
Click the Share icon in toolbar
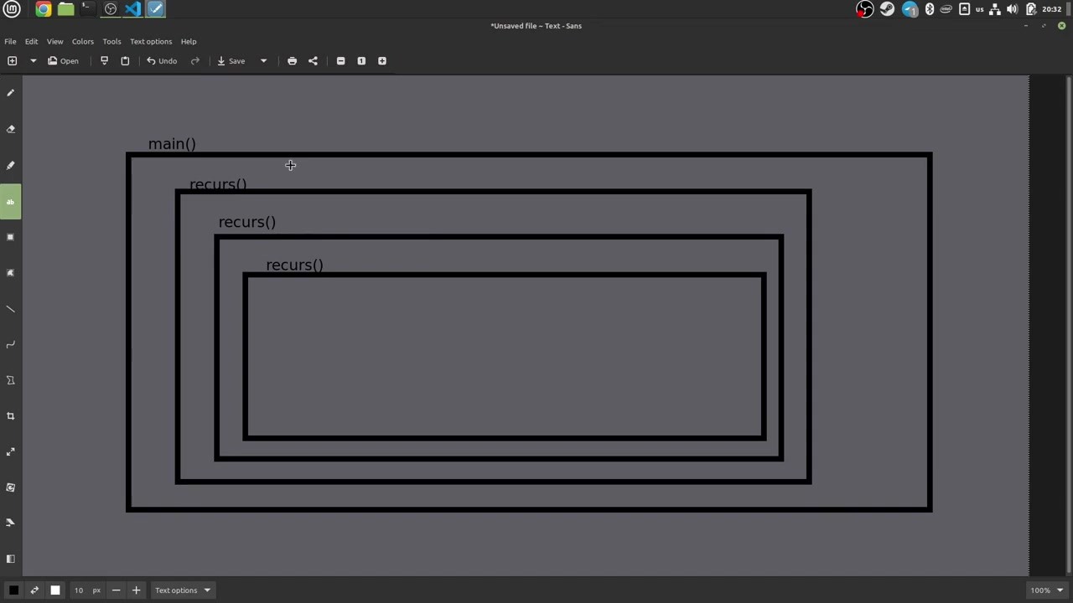click(x=313, y=61)
